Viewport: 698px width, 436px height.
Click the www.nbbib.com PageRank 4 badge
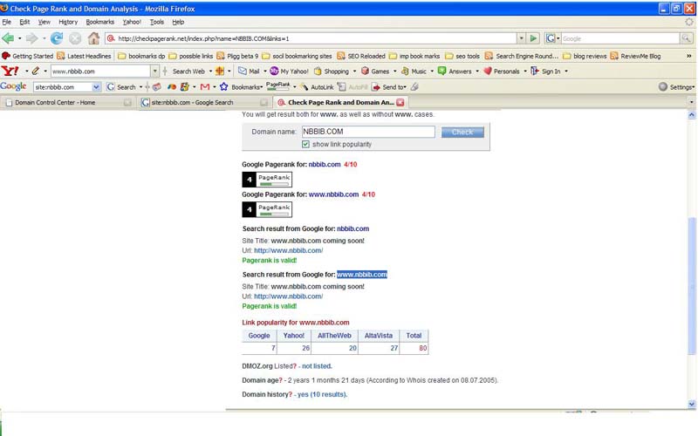(x=267, y=209)
